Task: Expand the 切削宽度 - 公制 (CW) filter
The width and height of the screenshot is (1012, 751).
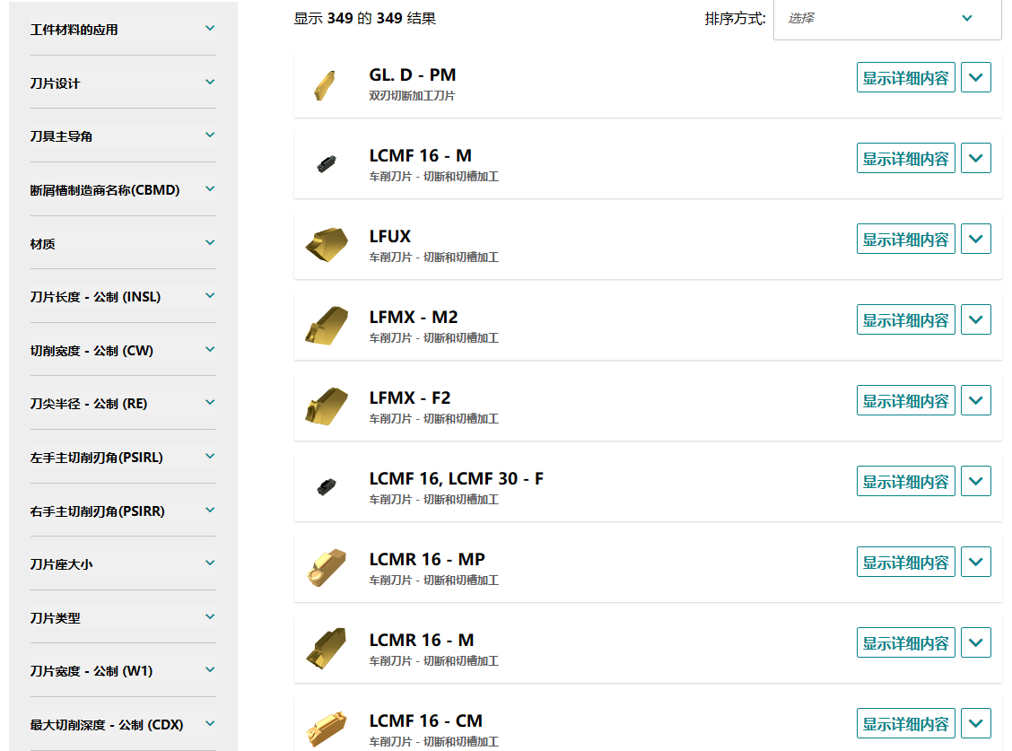Action: pos(123,350)
